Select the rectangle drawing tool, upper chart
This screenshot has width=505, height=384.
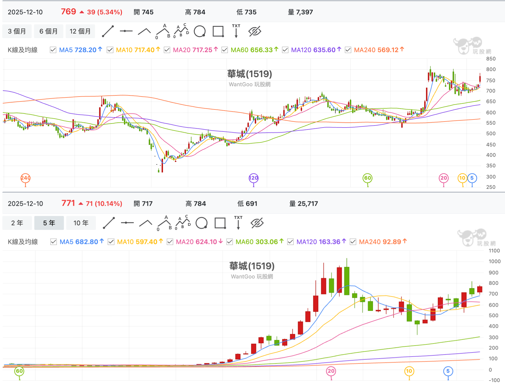click(x=218, y=31)
